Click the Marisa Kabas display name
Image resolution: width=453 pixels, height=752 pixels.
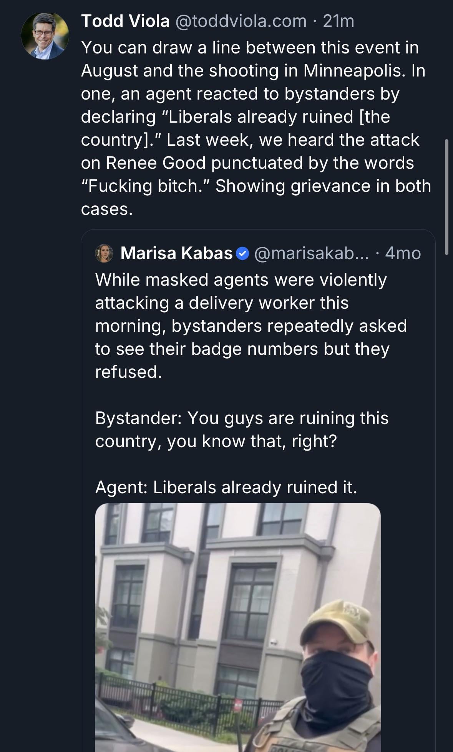click(x=176, y=253)
